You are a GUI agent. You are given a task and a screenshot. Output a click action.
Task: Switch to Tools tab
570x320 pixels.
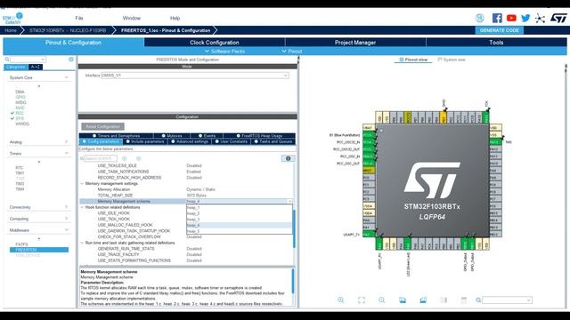pos(496,43)
